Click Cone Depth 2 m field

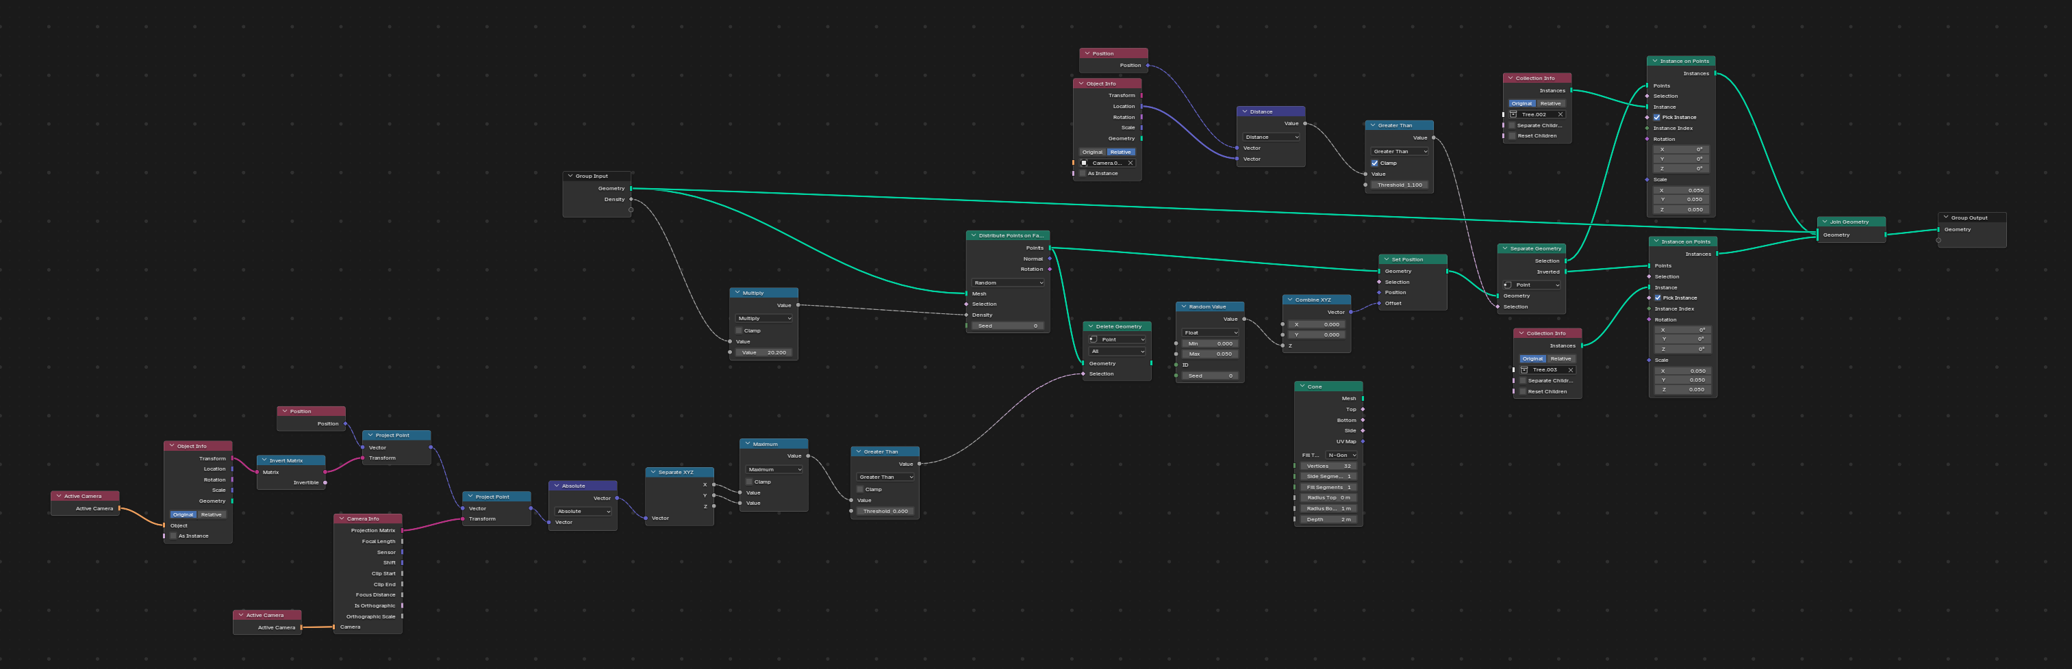coord(1329,520)
